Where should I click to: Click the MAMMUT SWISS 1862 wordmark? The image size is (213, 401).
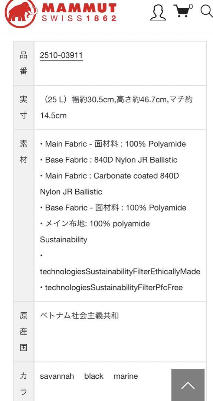pos(79,12)
